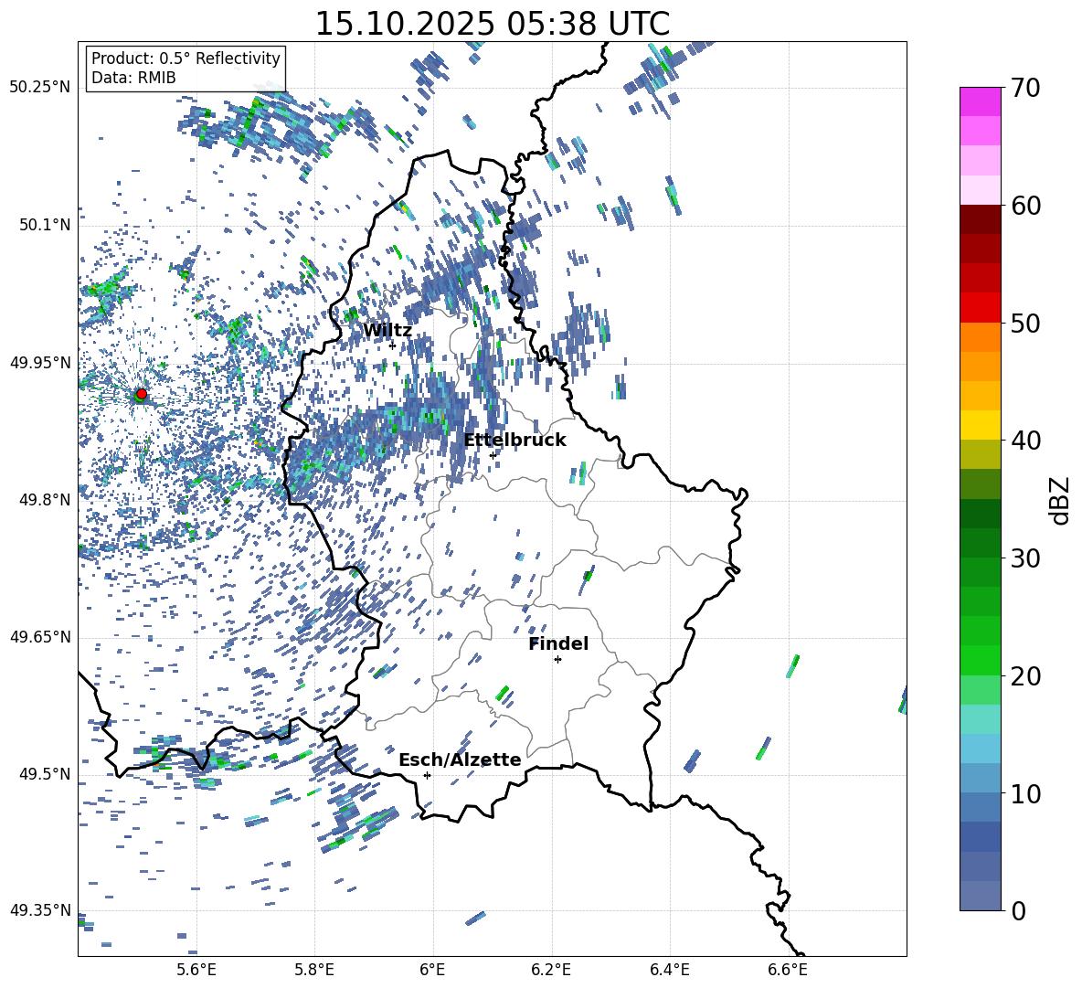Pick the magenta top colorbar segment
Viewport: 1082px width, 988px height.
[x=981, y=102]
